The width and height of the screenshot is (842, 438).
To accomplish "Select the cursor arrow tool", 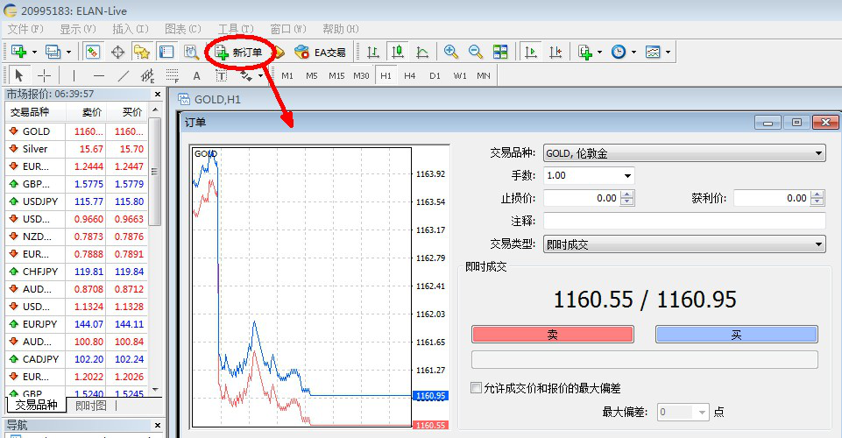I will [x=19, y=75].
